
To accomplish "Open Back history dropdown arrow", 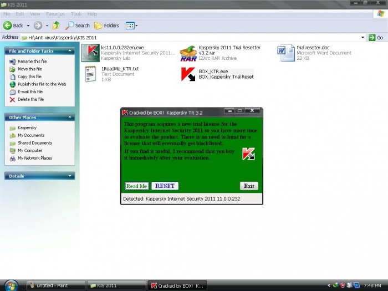I will (x=28, y=25).
